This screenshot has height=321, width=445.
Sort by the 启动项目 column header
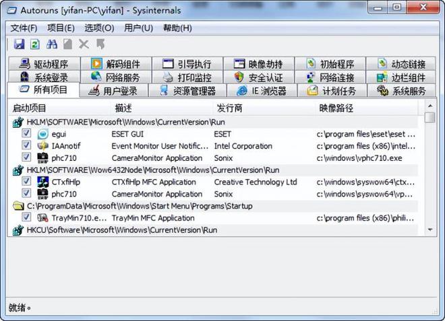point(59,108)
